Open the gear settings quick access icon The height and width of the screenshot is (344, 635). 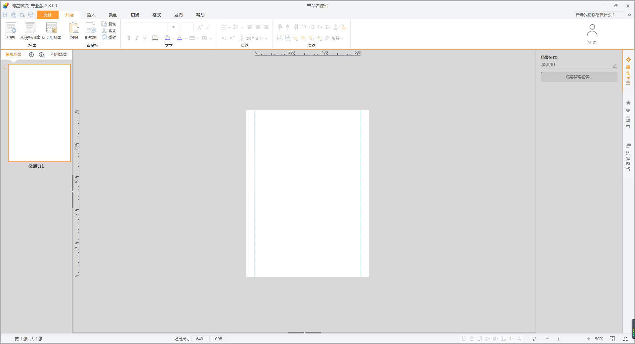point(22,15)
